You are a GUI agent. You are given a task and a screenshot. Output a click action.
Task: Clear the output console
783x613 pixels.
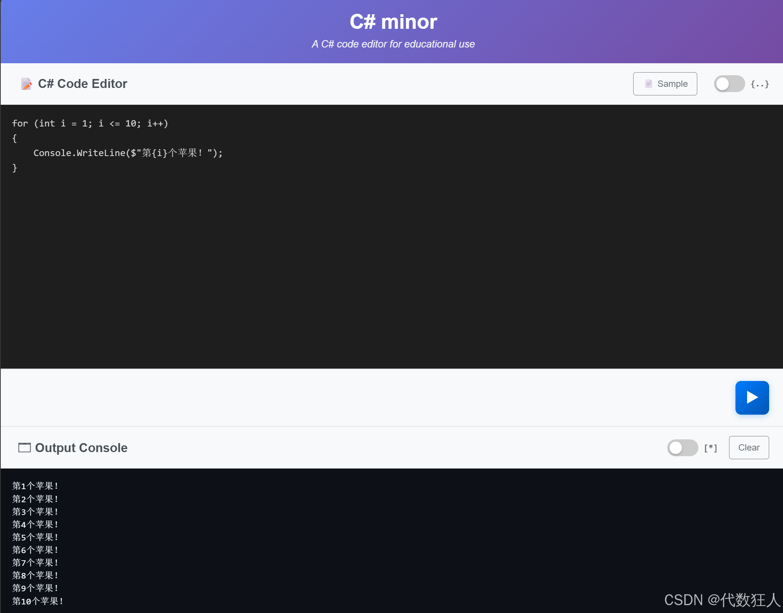pos(748,448)
